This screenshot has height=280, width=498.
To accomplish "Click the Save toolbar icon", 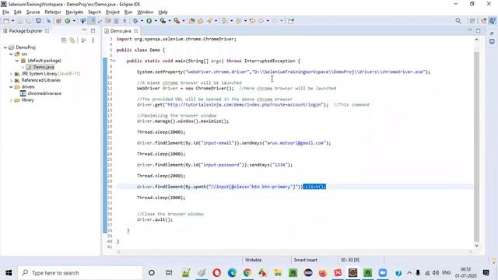I will point(19,21).
